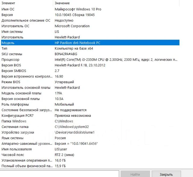193x177 pixels.
Task: Click the value Мобильный
Action: (x=64, y=104)
